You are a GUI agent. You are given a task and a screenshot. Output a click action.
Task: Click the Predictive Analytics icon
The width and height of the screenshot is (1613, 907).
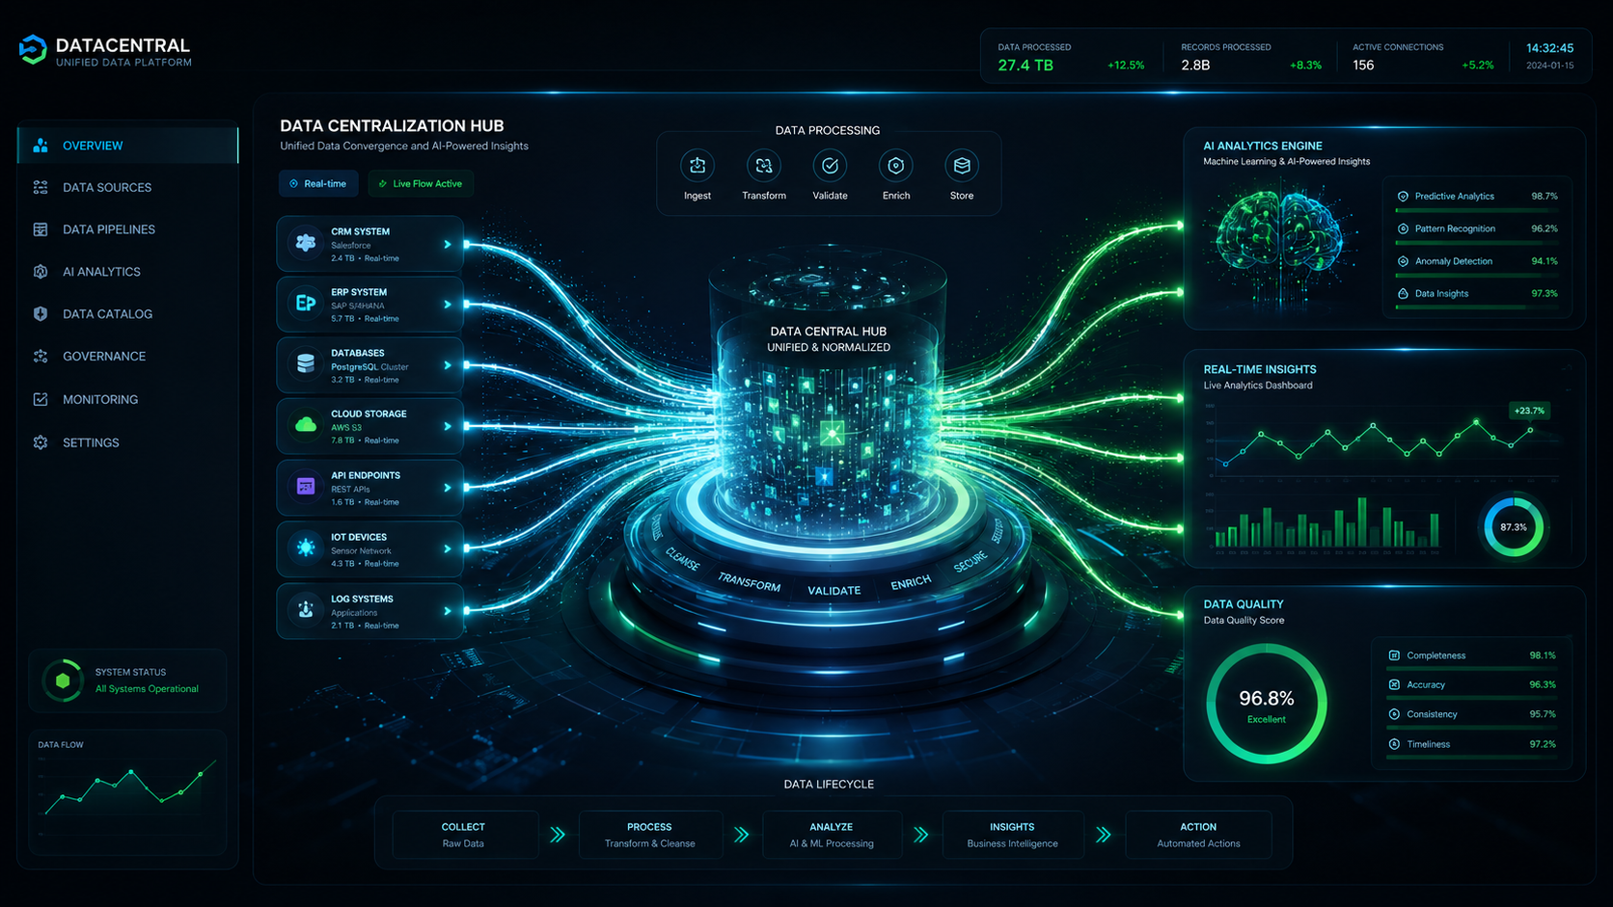click(x=1404, y=196)
